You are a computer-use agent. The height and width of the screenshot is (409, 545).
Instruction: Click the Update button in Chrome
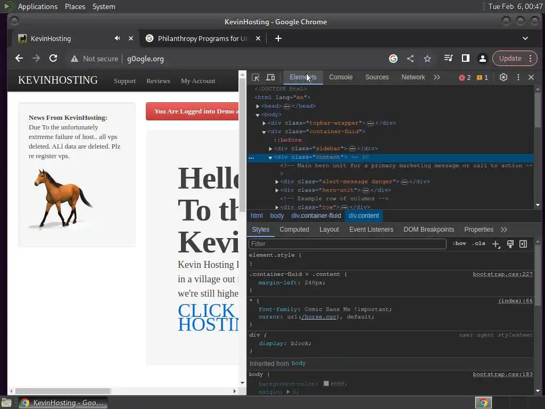point(510,59)
